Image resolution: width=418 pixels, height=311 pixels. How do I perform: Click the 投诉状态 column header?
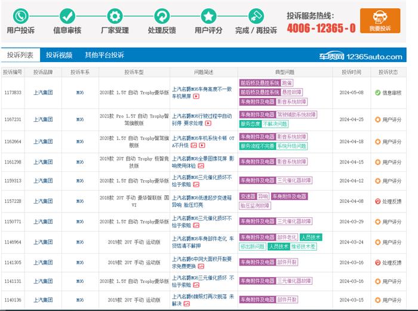(x=388, y=72)
